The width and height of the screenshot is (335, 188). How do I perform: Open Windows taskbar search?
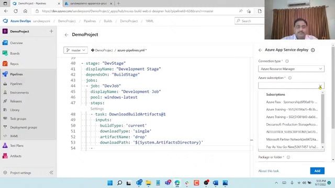pos(120,183)
